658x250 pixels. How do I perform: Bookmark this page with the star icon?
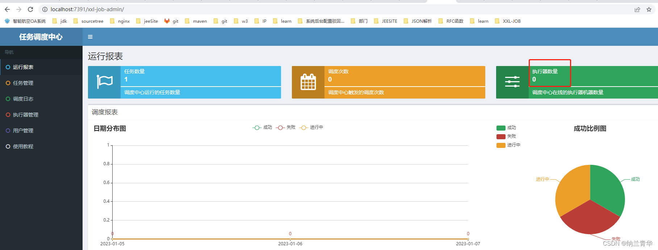(649, 9)
